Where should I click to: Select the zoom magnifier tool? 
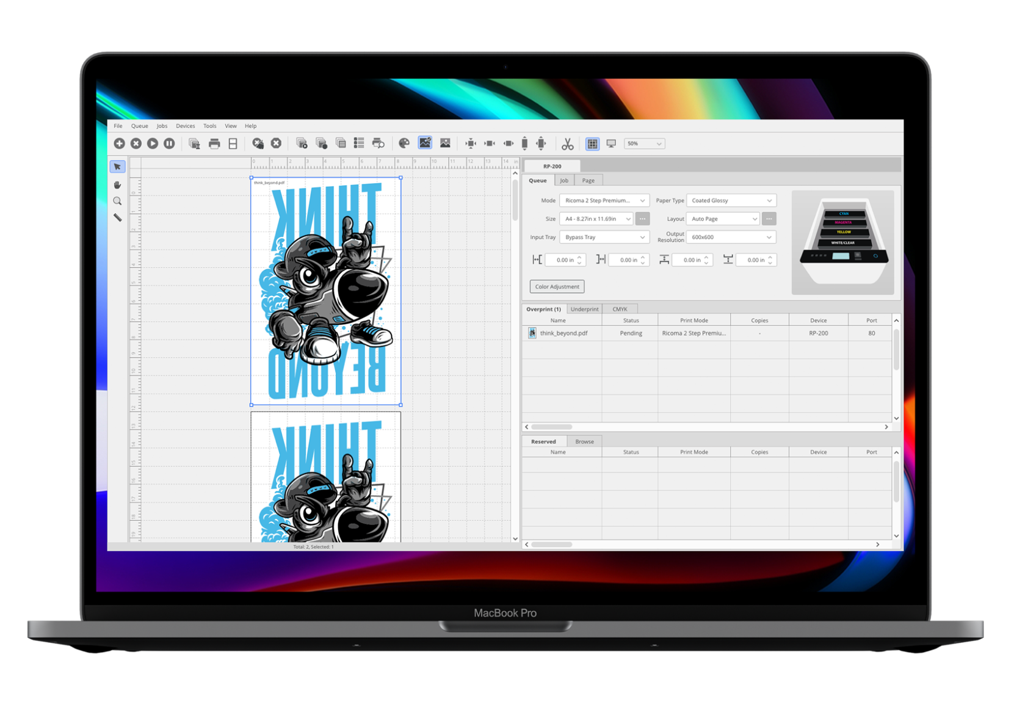pyautogui.click(x=117, y=201)
